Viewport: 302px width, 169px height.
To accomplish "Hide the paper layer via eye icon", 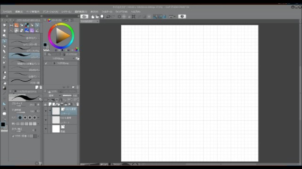I will click(x=46, y=129).
